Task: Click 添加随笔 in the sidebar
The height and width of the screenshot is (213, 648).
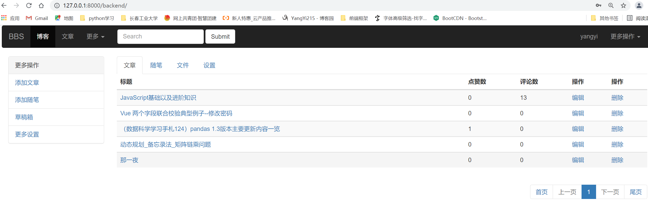Action: (x=27, y=100)
